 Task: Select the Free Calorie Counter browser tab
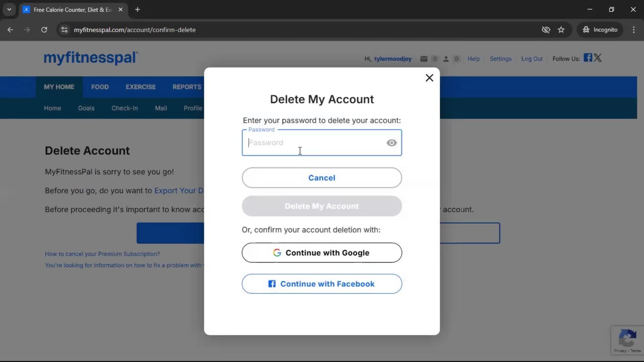tap(73, 10)
